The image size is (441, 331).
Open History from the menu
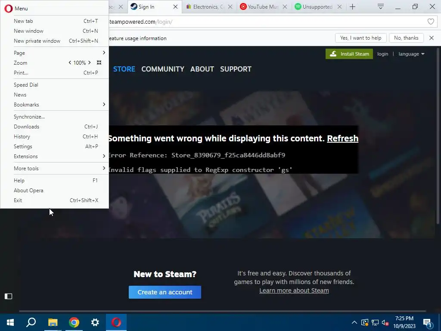point(55,137)
